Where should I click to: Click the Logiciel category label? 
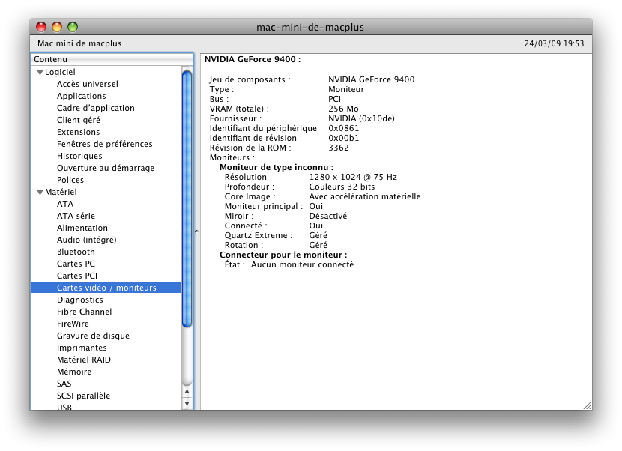coord(60,72)
